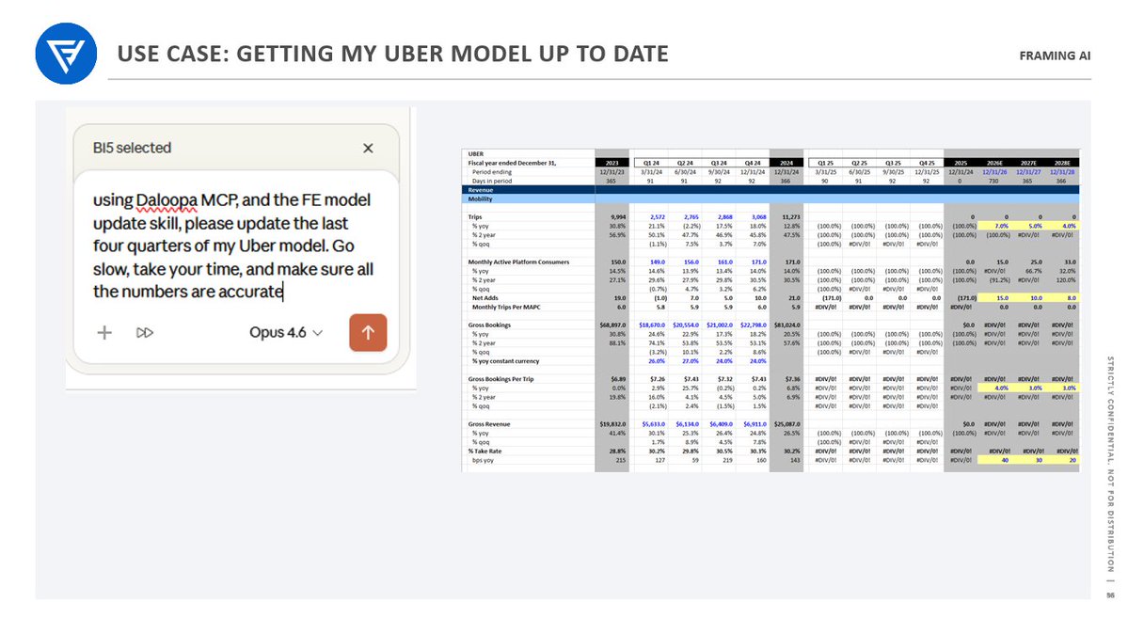
Task: Select the 'Q3 24' column header
Action: point(719,163)
